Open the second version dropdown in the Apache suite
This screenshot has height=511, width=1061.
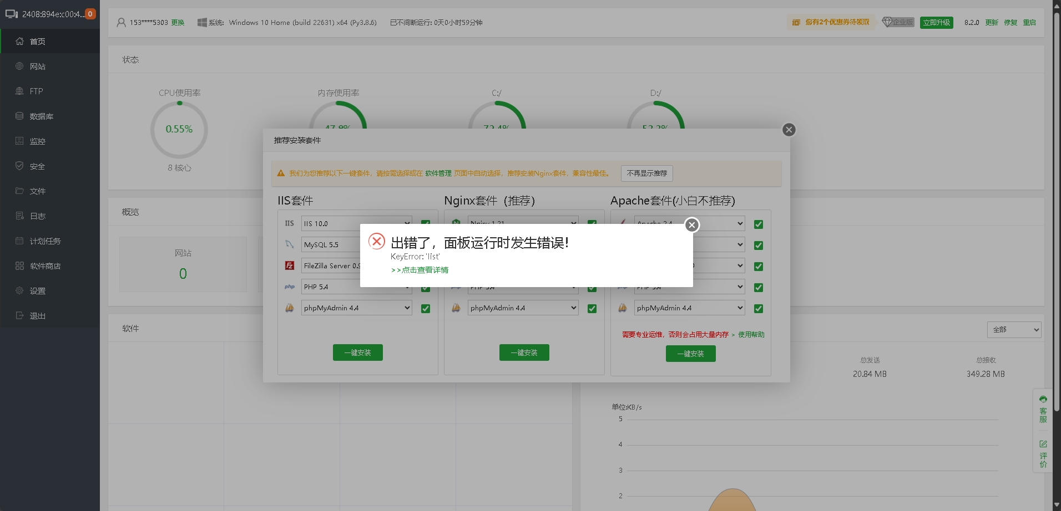(x=719, y=244)
